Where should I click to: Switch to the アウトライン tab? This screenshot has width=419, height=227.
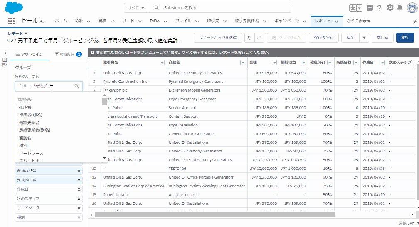pyautogui.click(x=29, y=54)
